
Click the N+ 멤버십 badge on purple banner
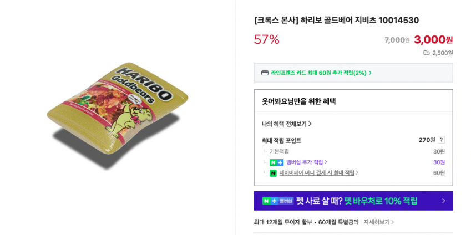[x=277, y=201]
